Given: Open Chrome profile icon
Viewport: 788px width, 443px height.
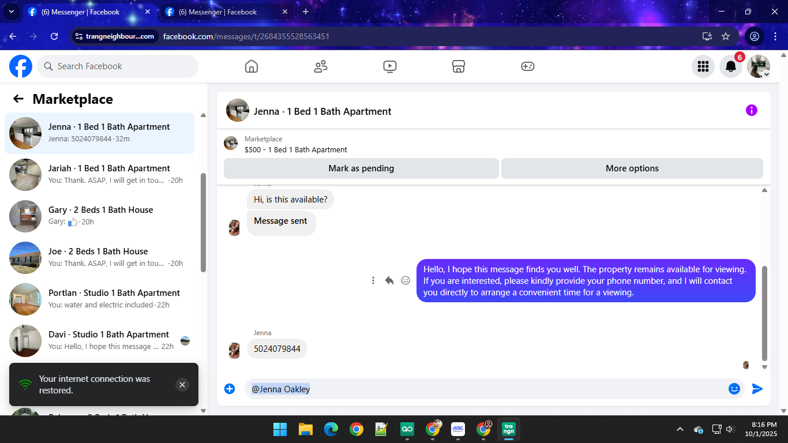Looking at the screenshot, I should (754, 36).
